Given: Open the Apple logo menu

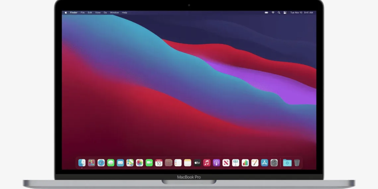Looking at the screenshot, I should pyautogui.click(x=66, y=13).
